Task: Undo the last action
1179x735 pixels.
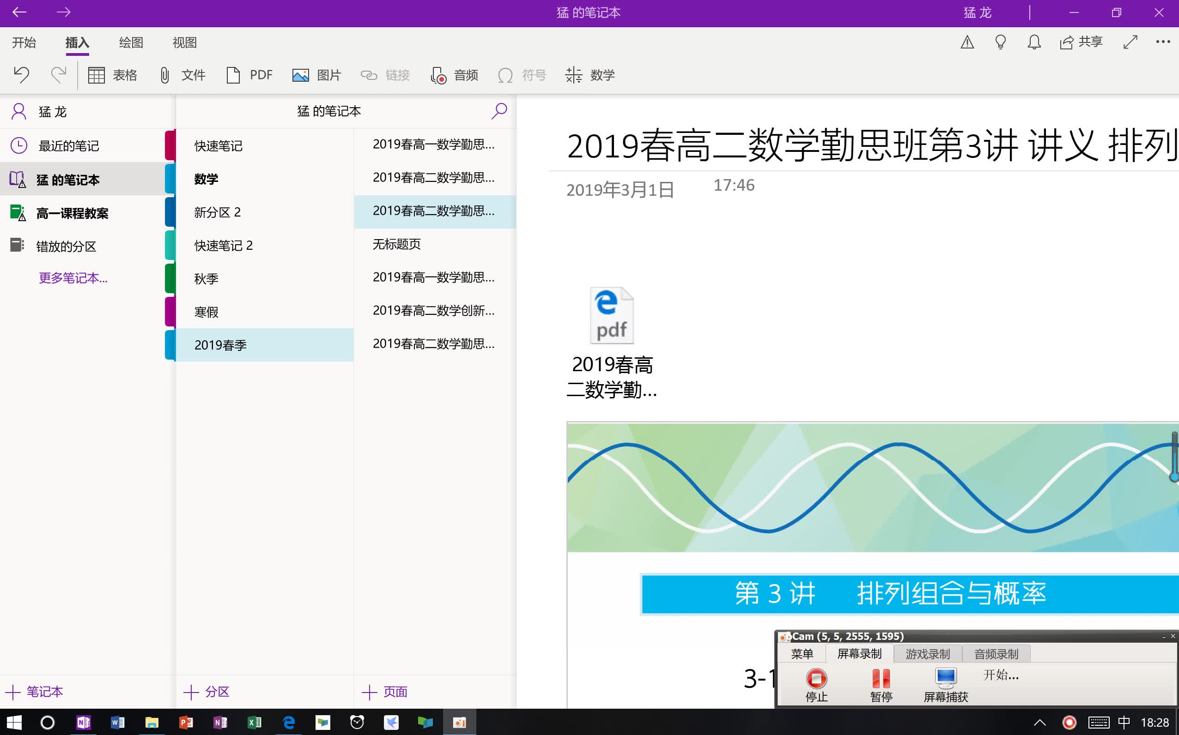Action: tap(21, 75)
